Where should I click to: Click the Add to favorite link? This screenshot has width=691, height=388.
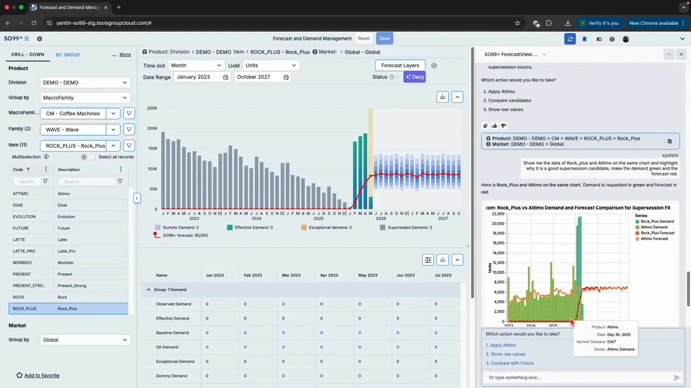tap(42, 375)
